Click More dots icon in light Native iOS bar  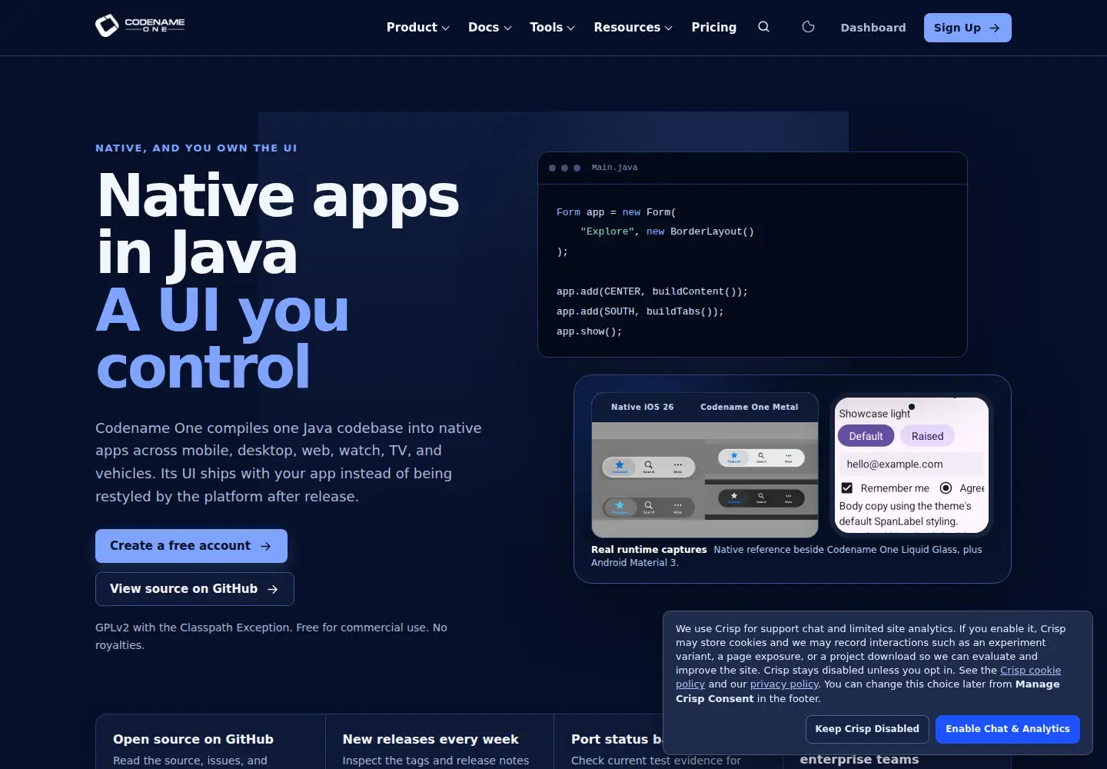pos(677,466)
